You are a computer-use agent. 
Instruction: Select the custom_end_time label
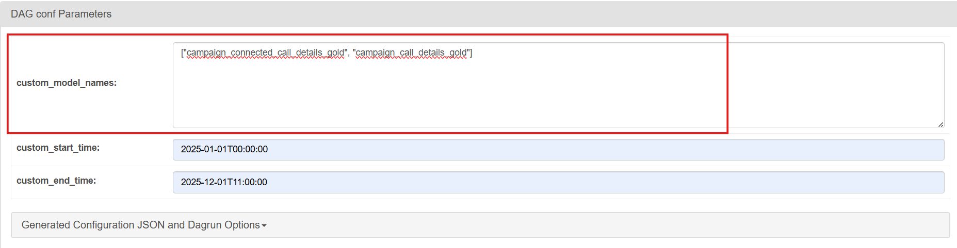tap(56, 181)
